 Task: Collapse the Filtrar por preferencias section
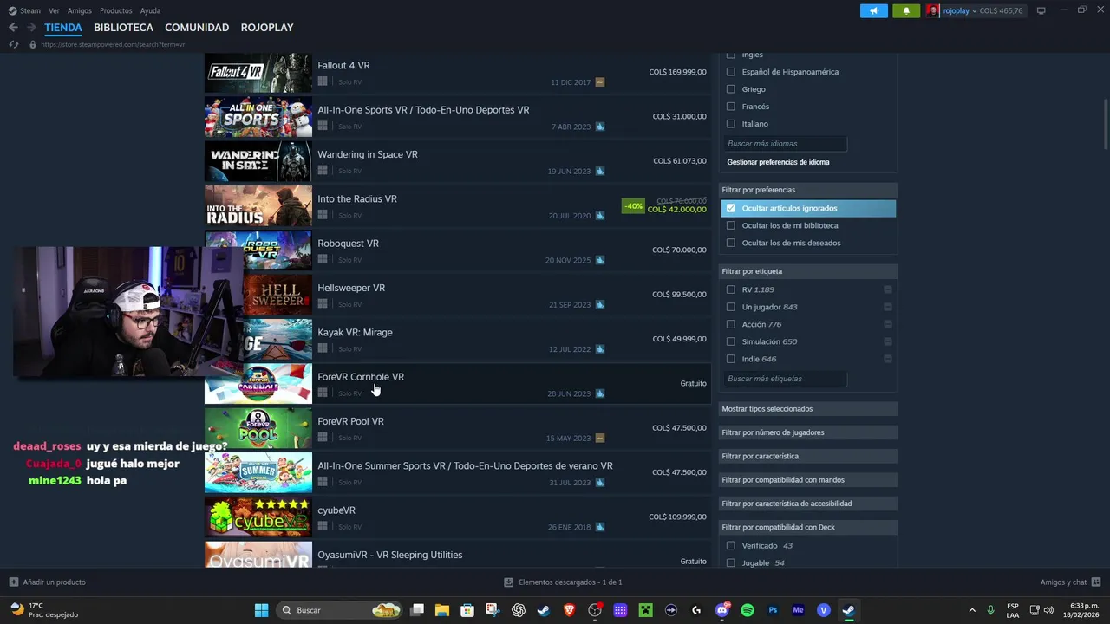tap(807, 190)
